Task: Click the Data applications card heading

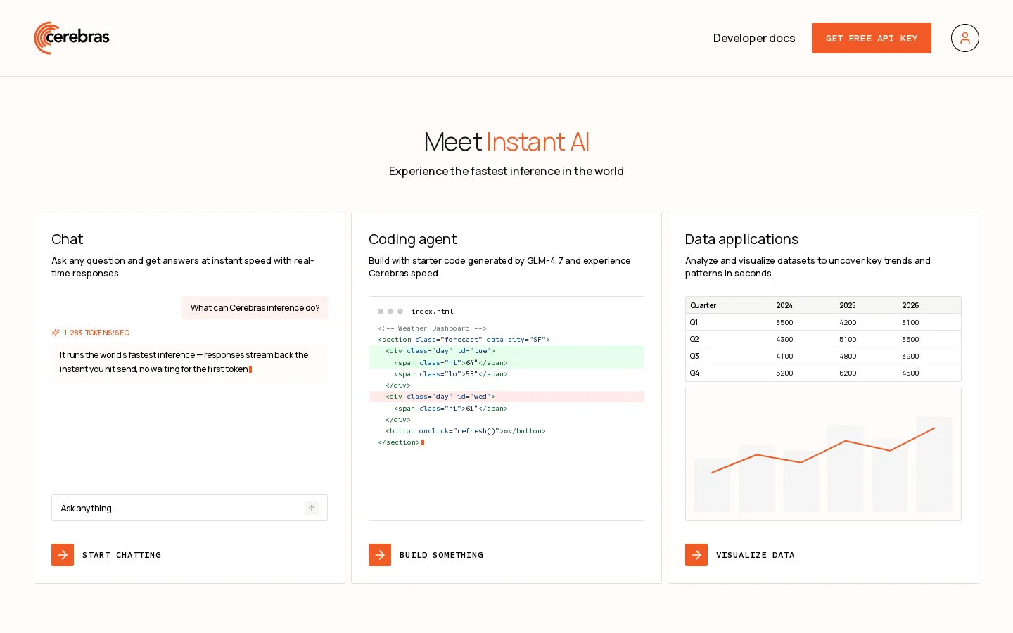Action: [x=741, y=239]
